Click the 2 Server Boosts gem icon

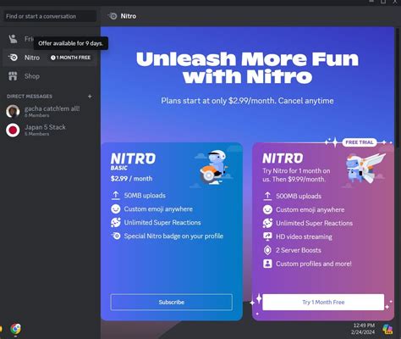(267, 250)
